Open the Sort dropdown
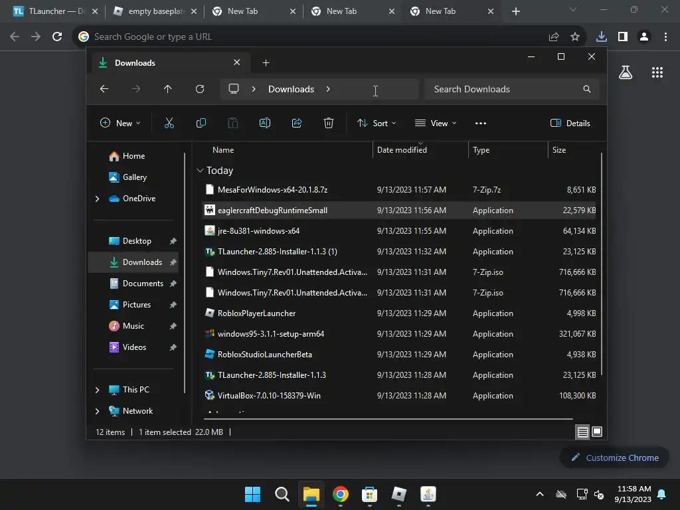The height and width of the screenshot is (510, 680). click(x=377, y=123)
